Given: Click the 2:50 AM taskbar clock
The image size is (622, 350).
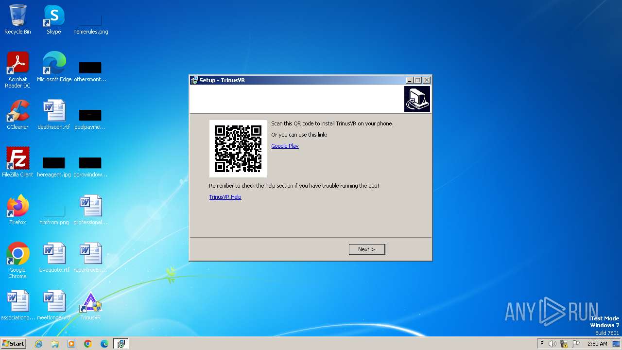Looking at the screenshot, I should [597, 344].
